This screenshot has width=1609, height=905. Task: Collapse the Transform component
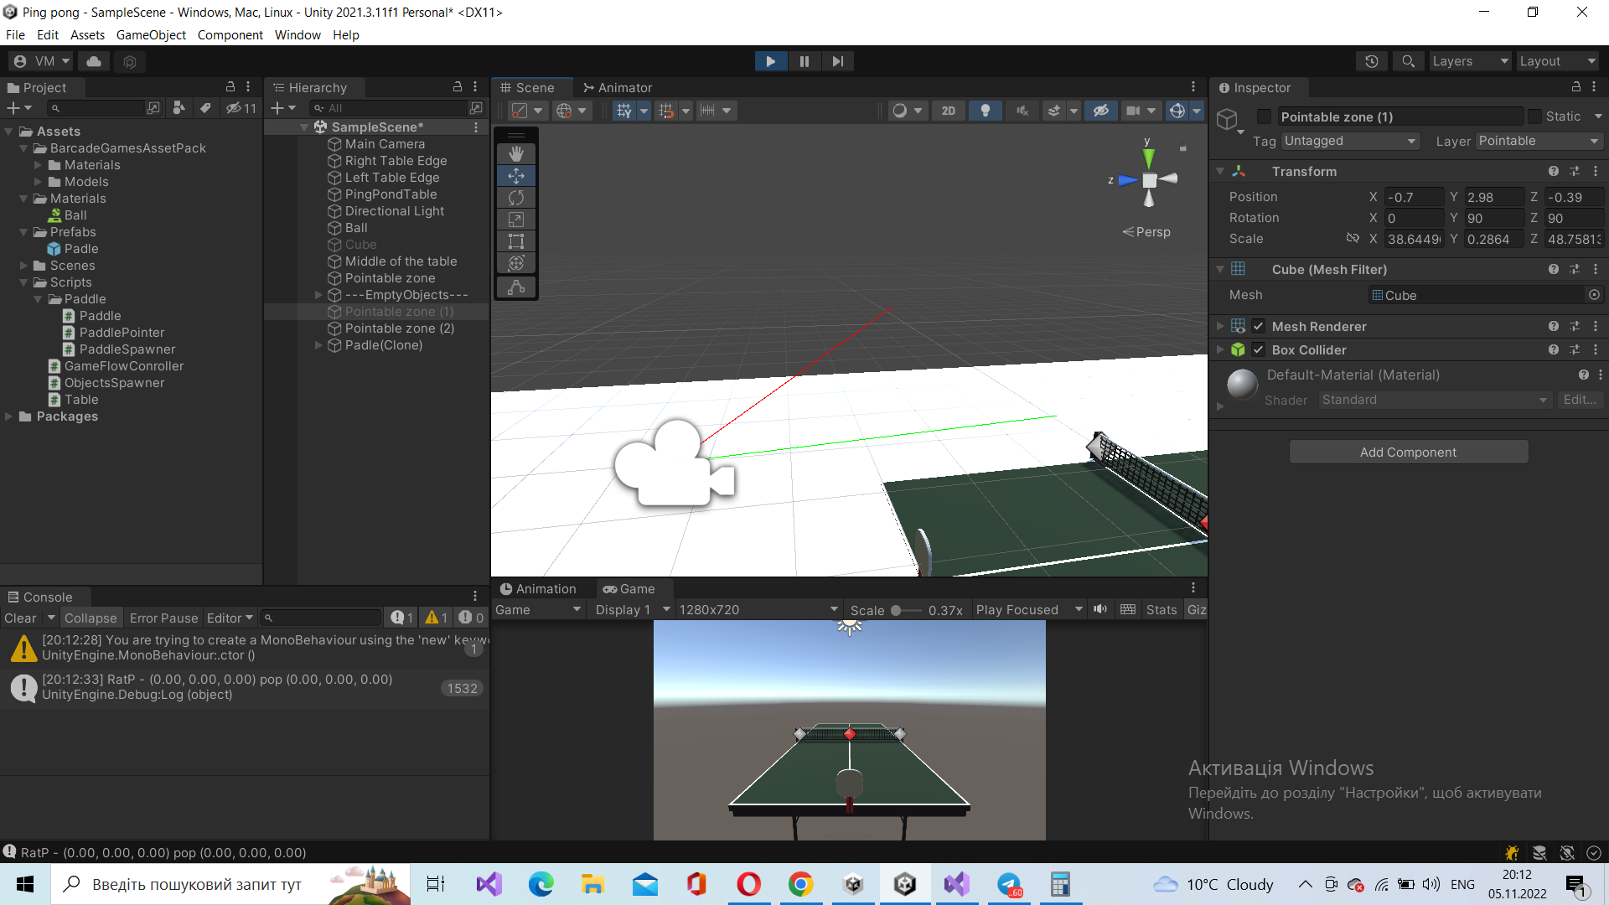[1220, 171]
